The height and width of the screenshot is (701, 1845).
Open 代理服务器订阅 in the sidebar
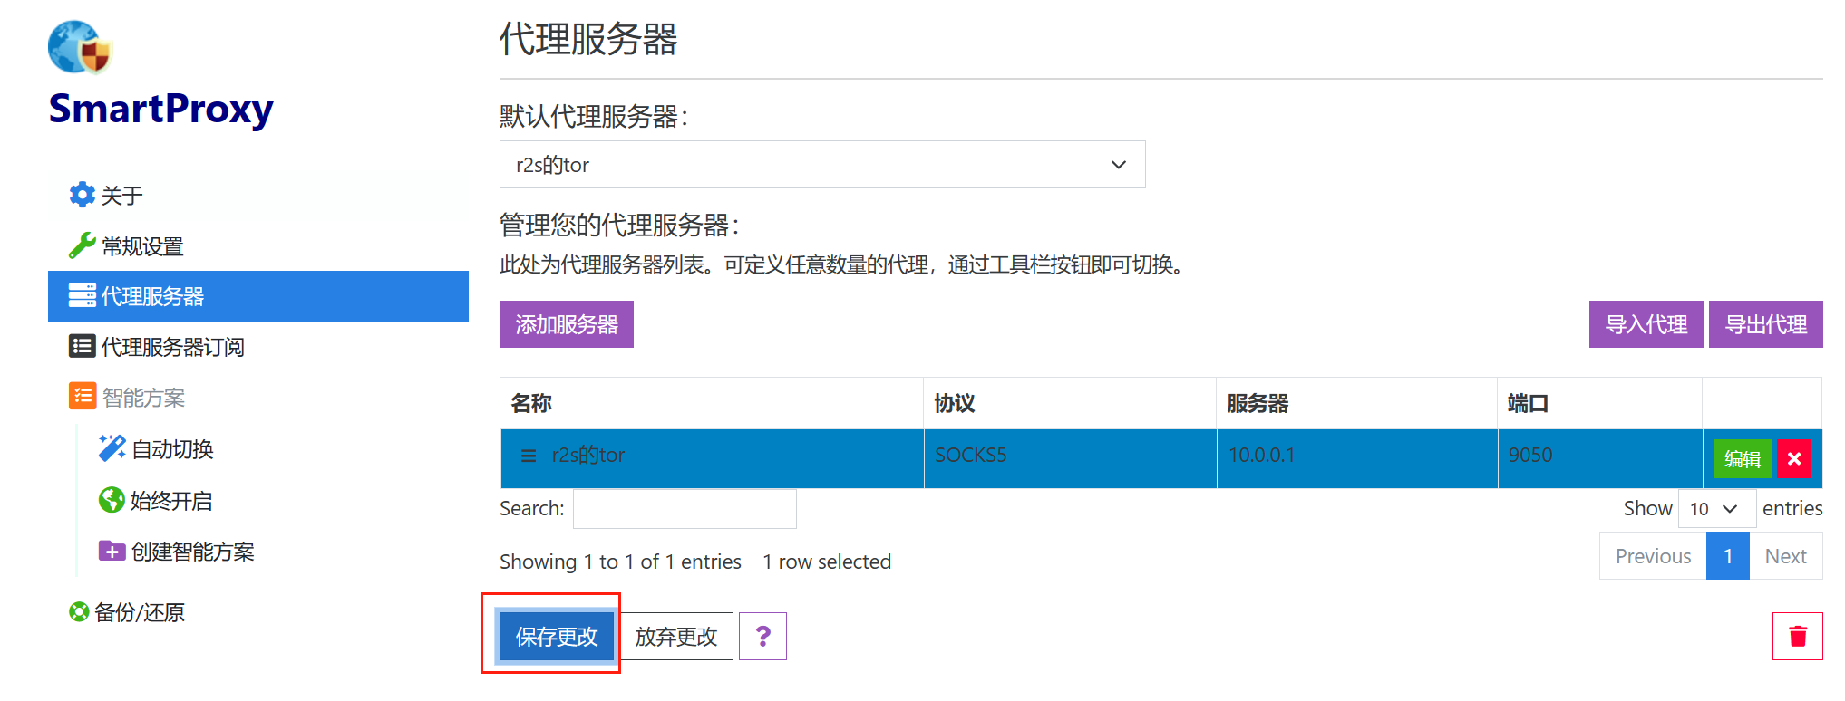pos(172,347)
